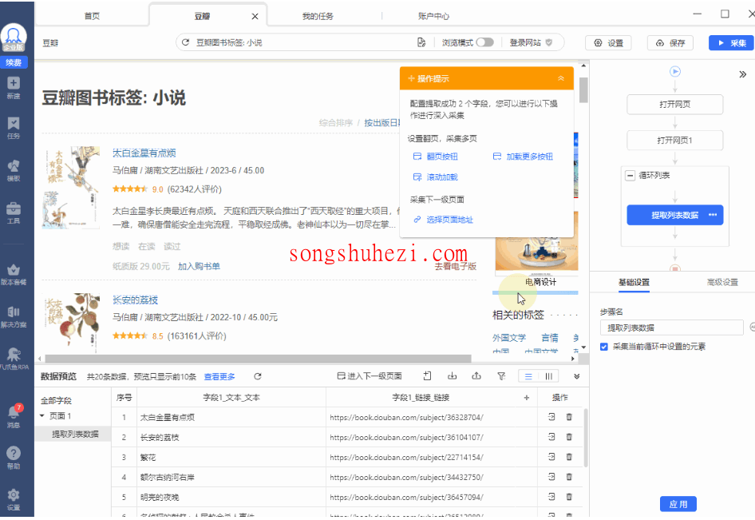Click the 应用 button
The image size is (755, 520).
point(678,504)
